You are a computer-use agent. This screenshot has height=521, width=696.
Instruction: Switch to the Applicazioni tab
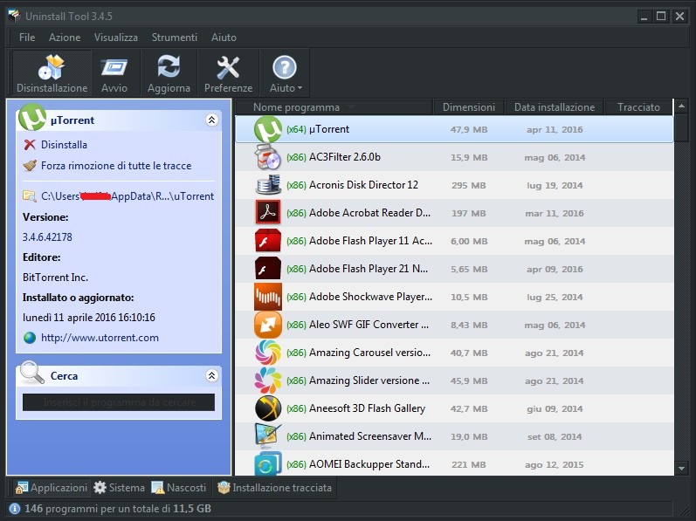[x=51, y=488]
